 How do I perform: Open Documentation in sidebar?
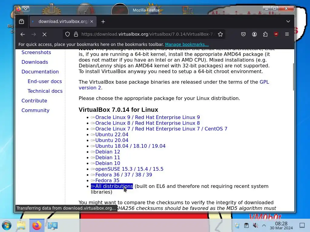coord(40,72)
